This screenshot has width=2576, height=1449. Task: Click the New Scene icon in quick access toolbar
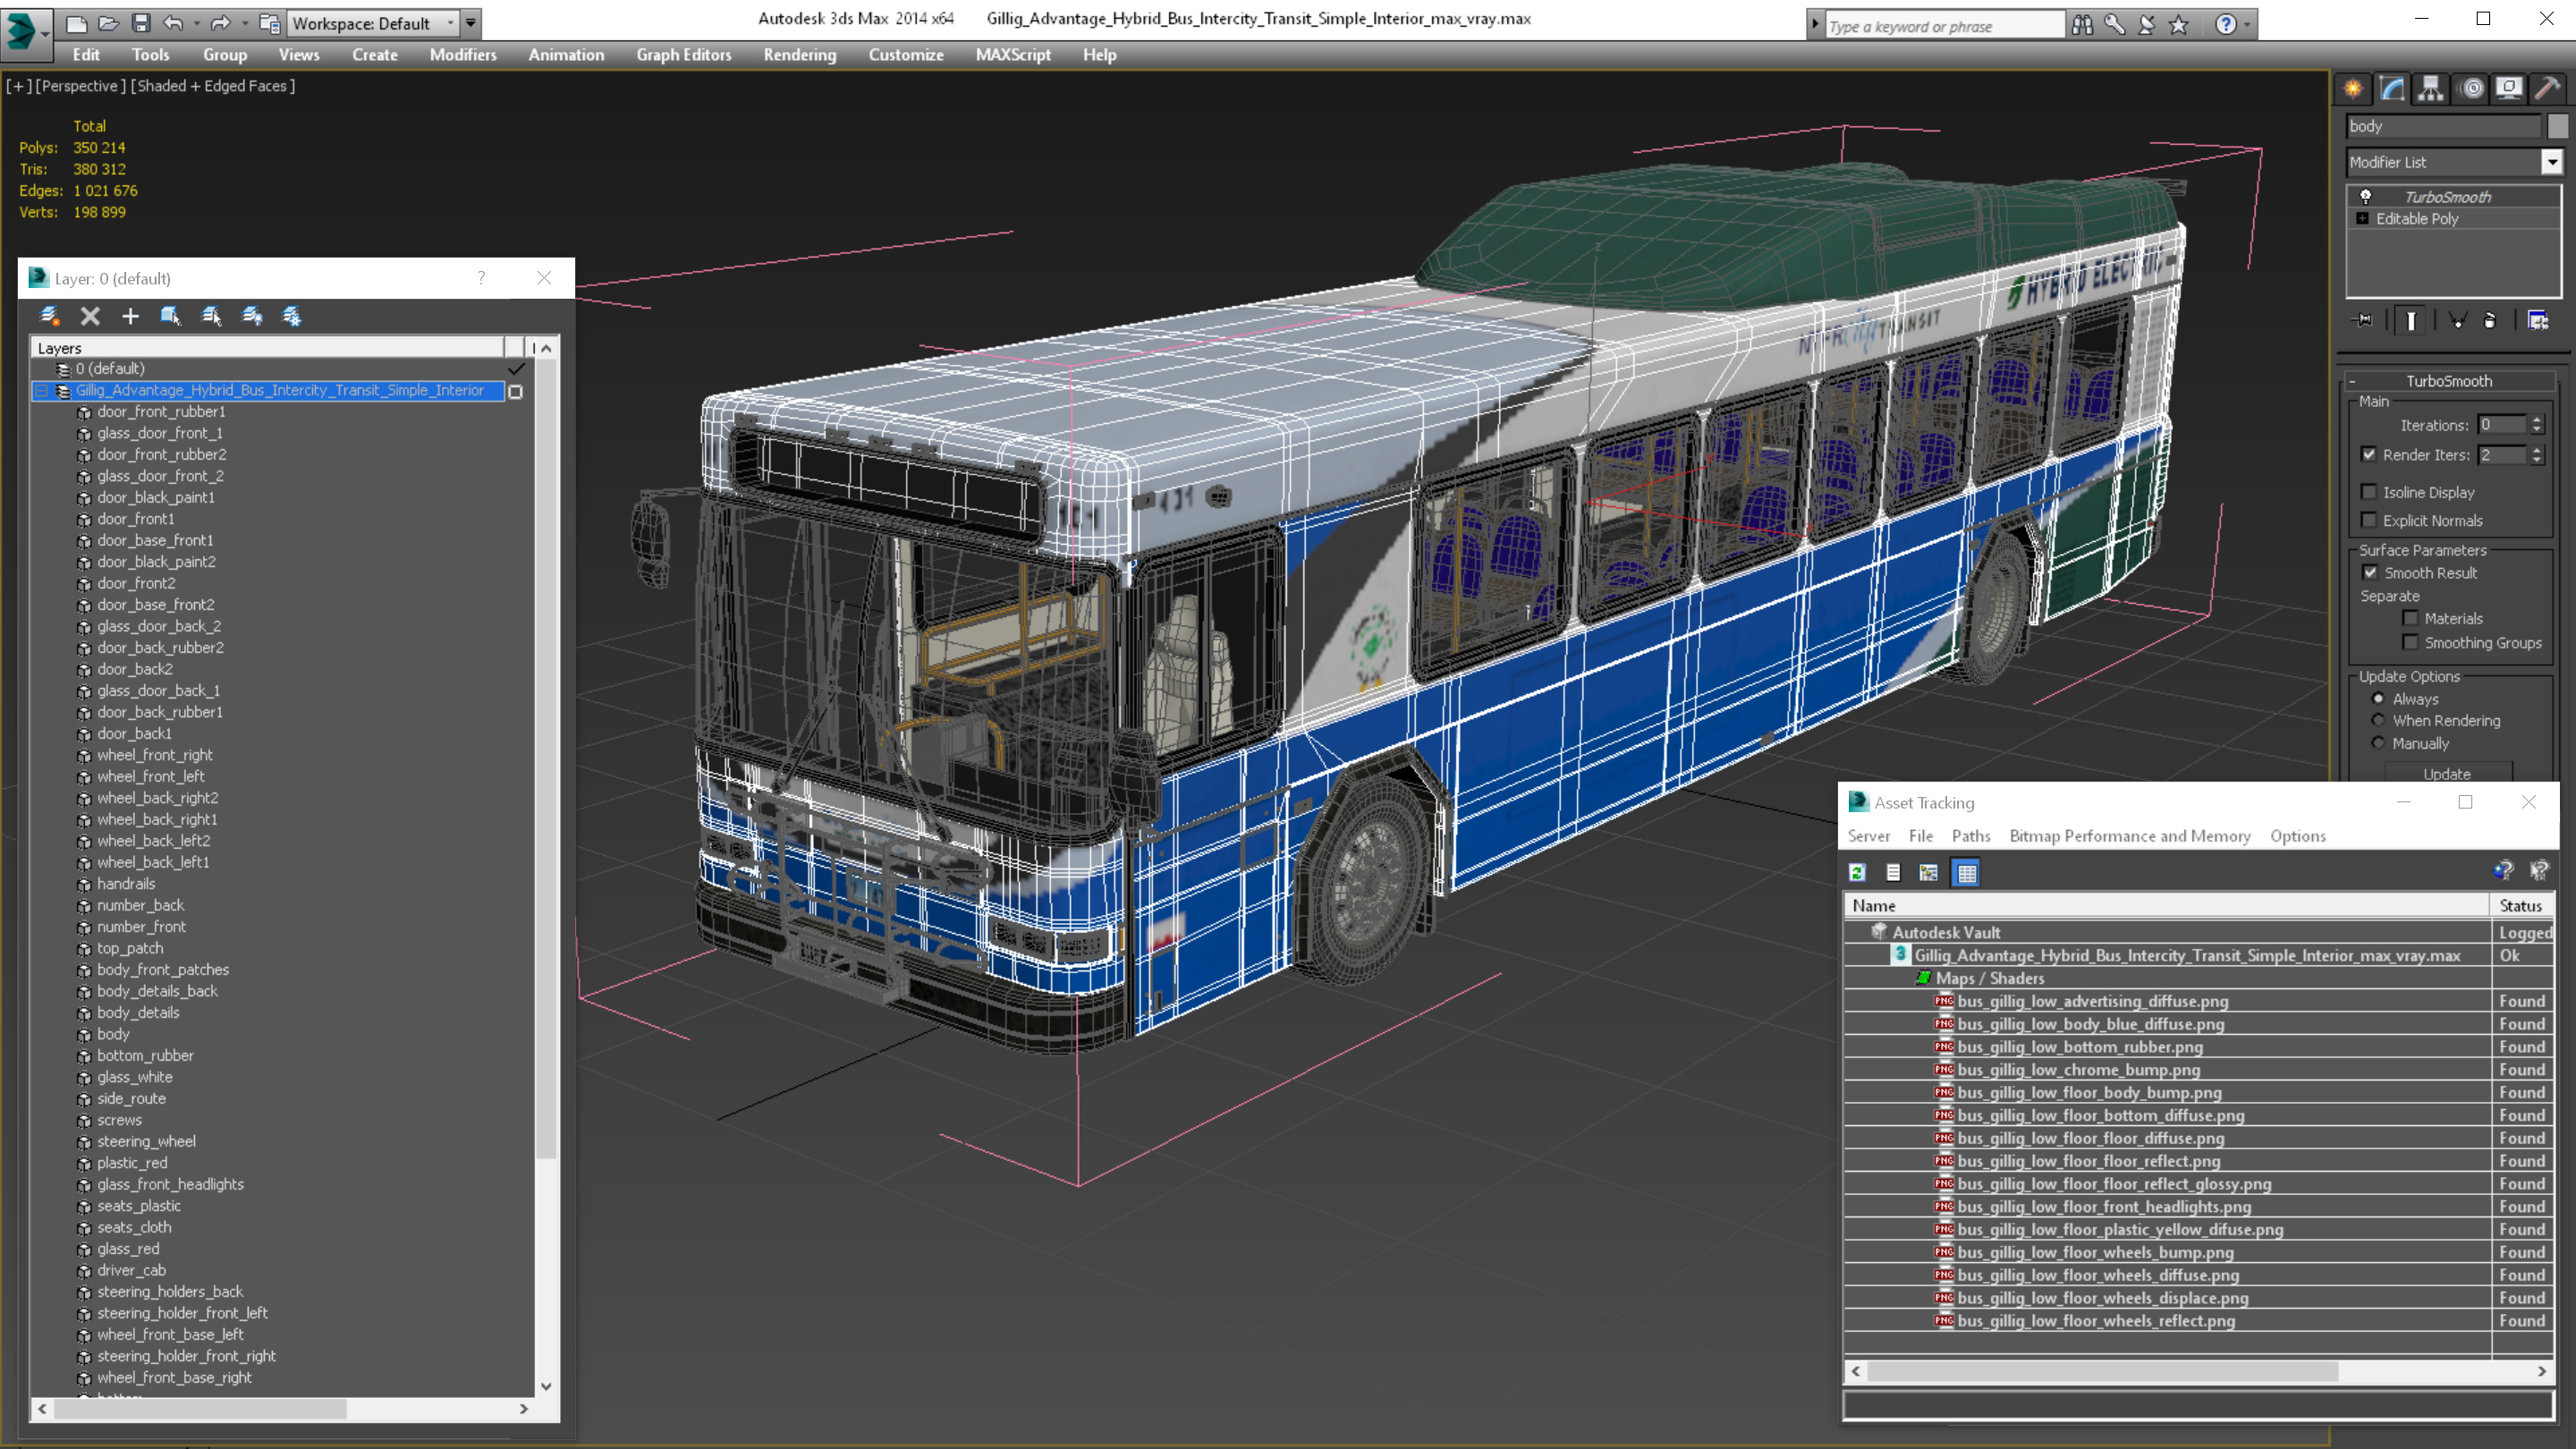76,23
